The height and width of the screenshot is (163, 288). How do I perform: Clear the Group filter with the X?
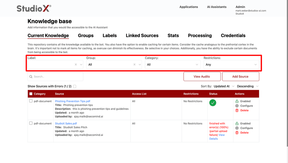[x=135, y=64]
